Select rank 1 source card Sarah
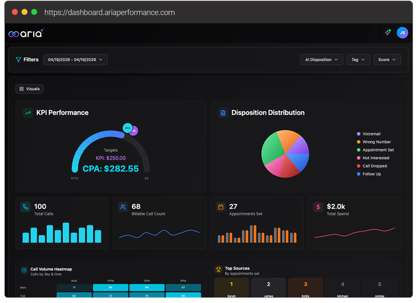 [x=231, y=288]
